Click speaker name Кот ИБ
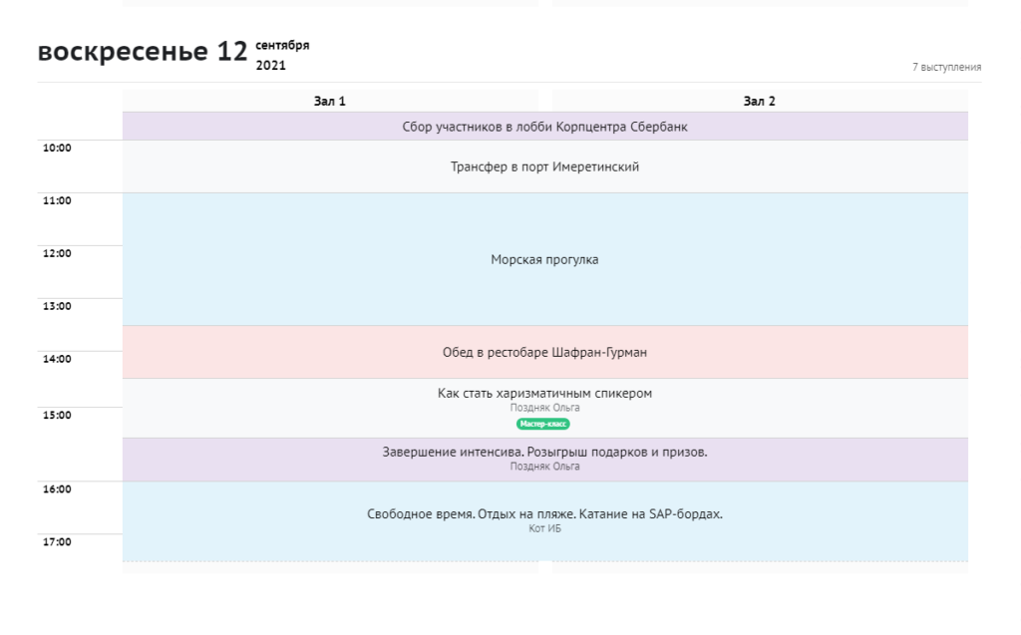Screen dimensions: 1021x635 click(544, 528)
